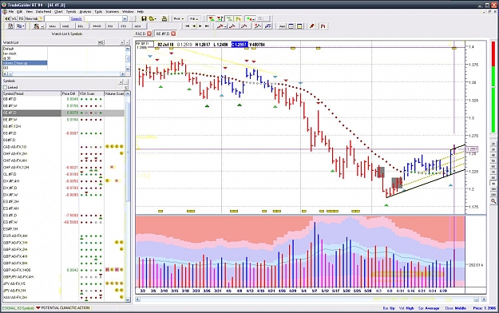Image resolution: width=499 pixels, height=313 pixels.
Task: Click the watch list horizontal scrollbar right arrow
Action: (x=122, y=74)
